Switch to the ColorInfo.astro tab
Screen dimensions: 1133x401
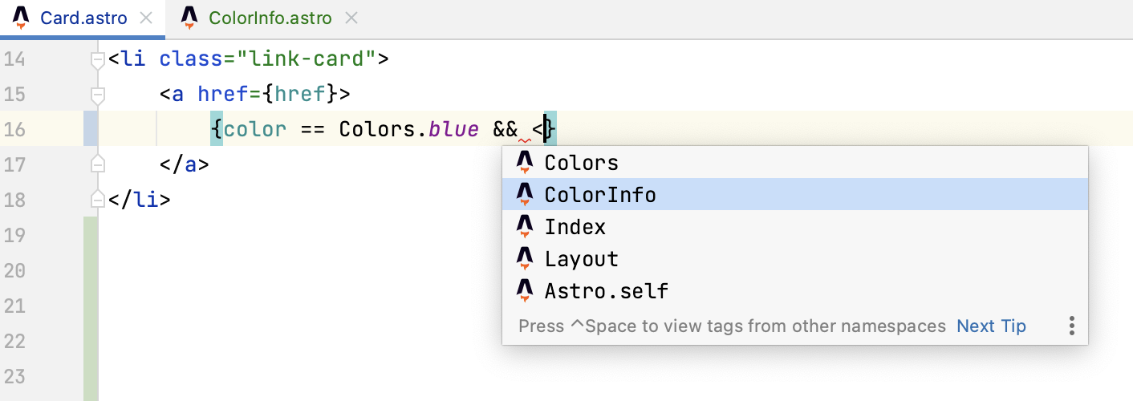(270, 18)
